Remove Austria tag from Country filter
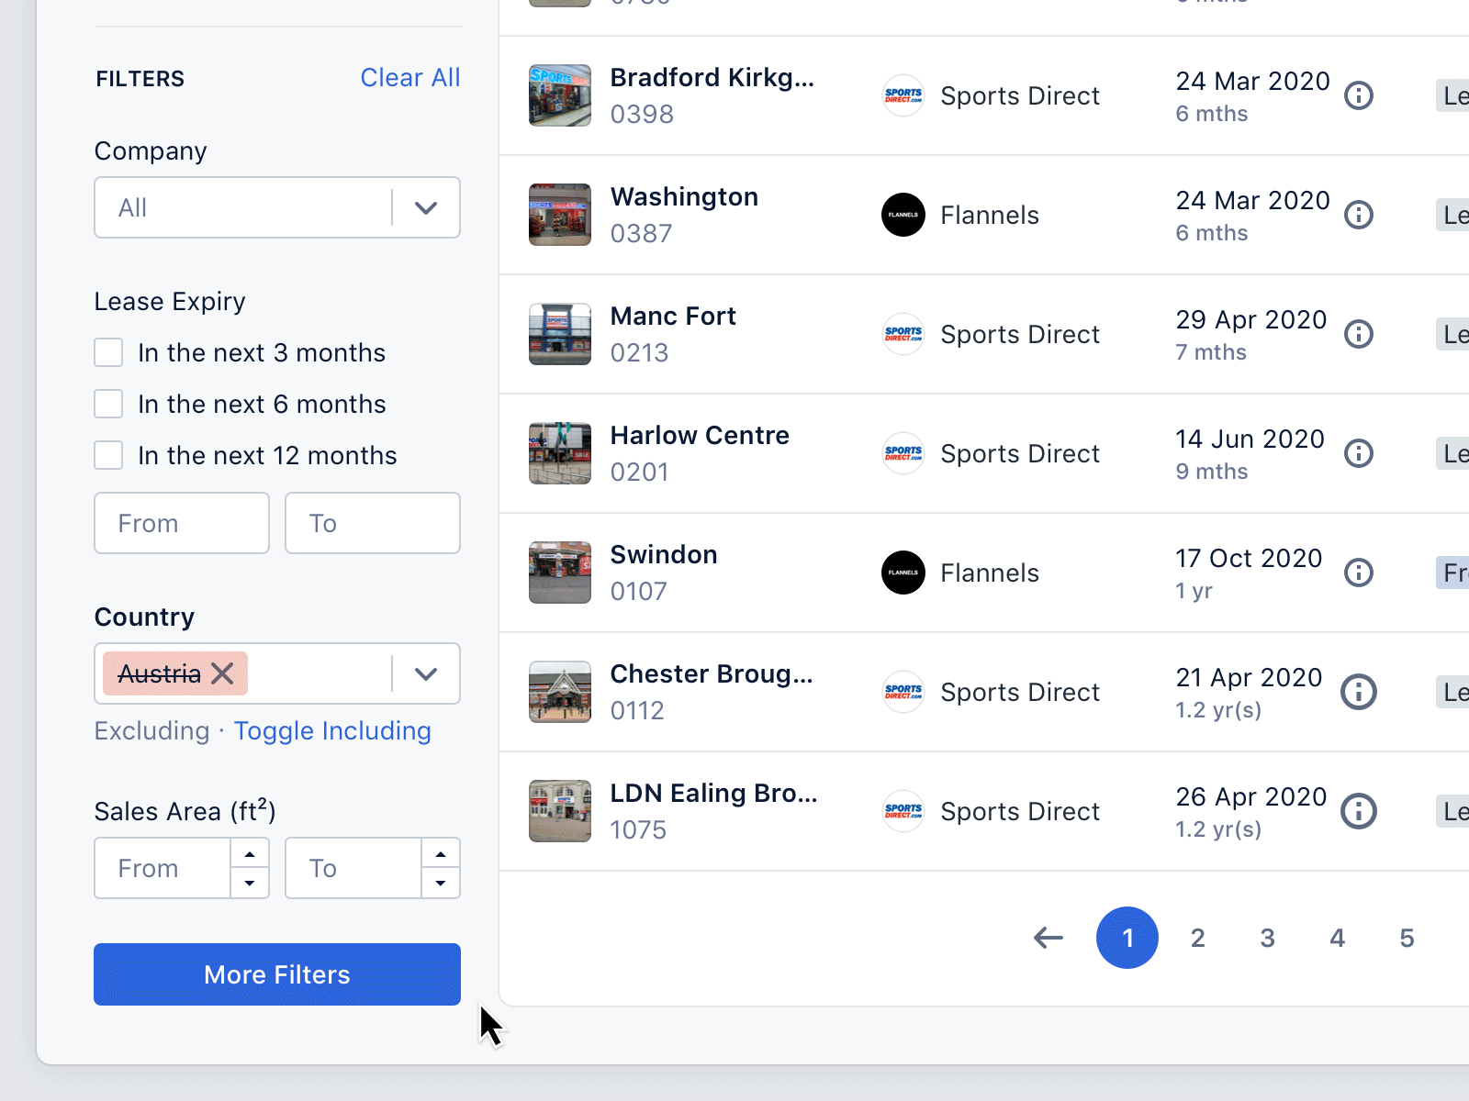This screenshot has height=1101, width=1469. (222, 673)
